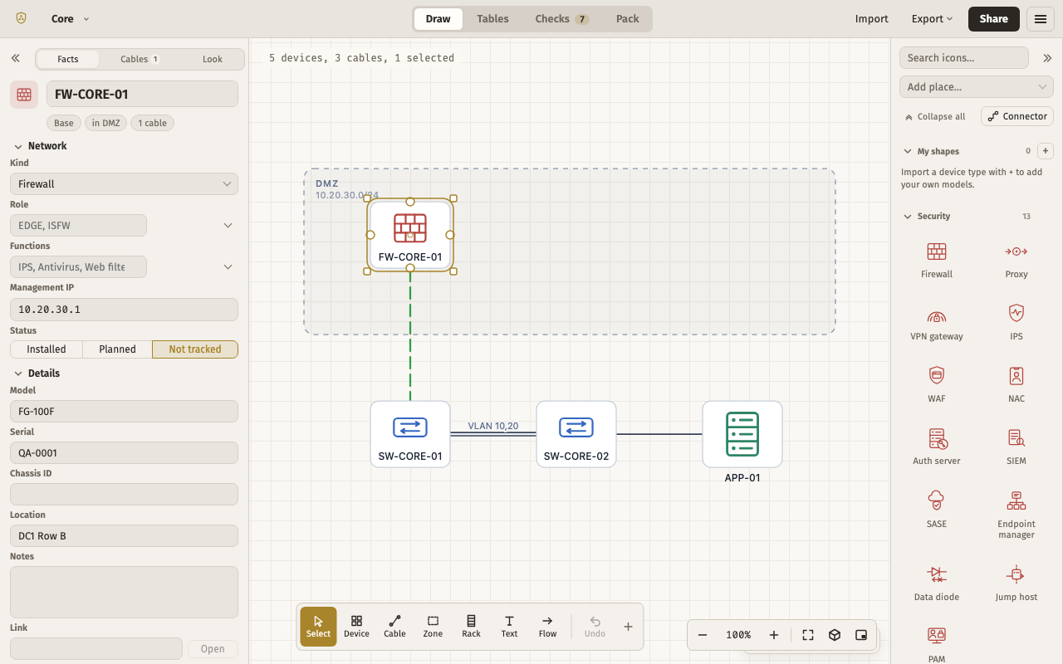Open the Export dropdown

point(932,19)
